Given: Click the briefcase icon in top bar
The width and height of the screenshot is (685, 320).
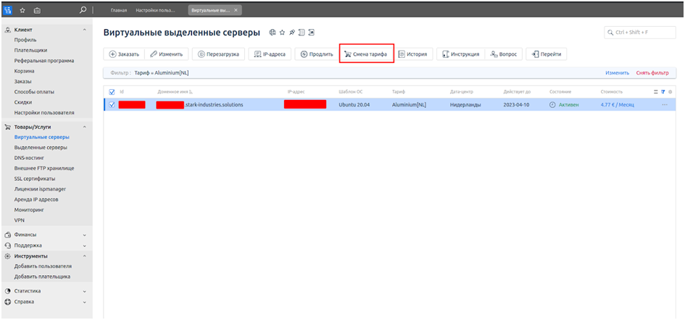Looking at the screenshot, I should tap(37, 11).
